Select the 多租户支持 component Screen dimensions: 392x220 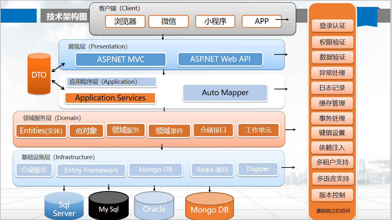pyautogui.click(x=332, y=162)
